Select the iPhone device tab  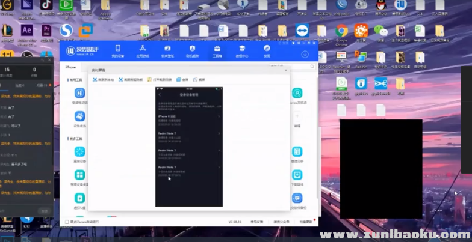click(71, 67)
